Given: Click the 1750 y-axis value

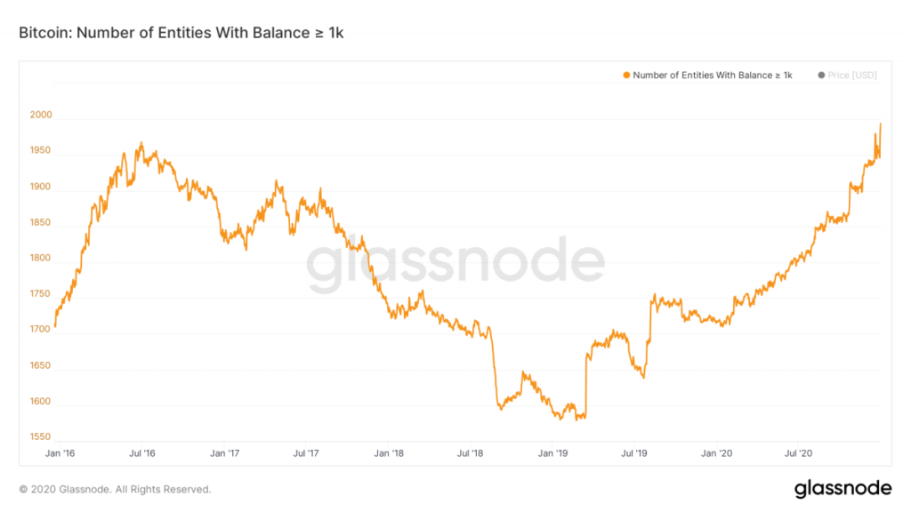Looking at the screenshot, I should coord(42,294).
